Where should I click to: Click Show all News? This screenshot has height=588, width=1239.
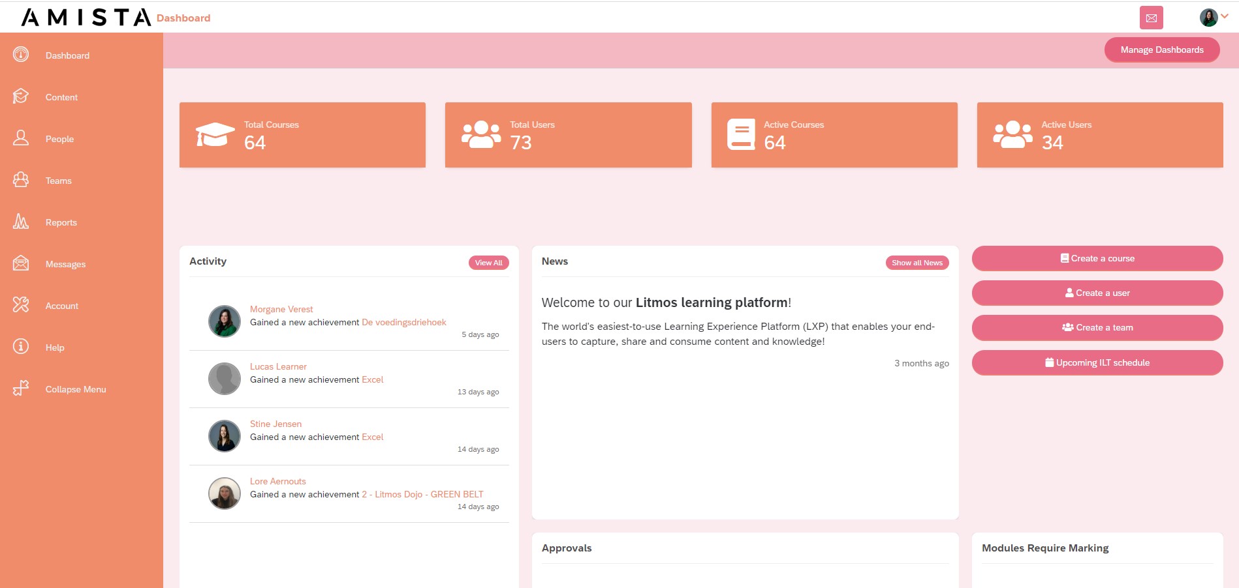click(x=917, y=262)
